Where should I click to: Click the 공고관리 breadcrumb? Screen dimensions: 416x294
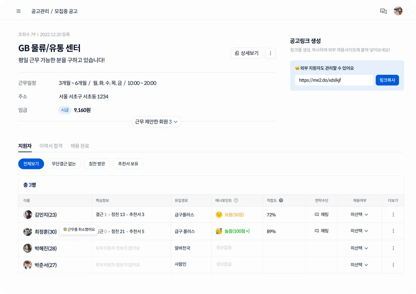coord(40,11)
